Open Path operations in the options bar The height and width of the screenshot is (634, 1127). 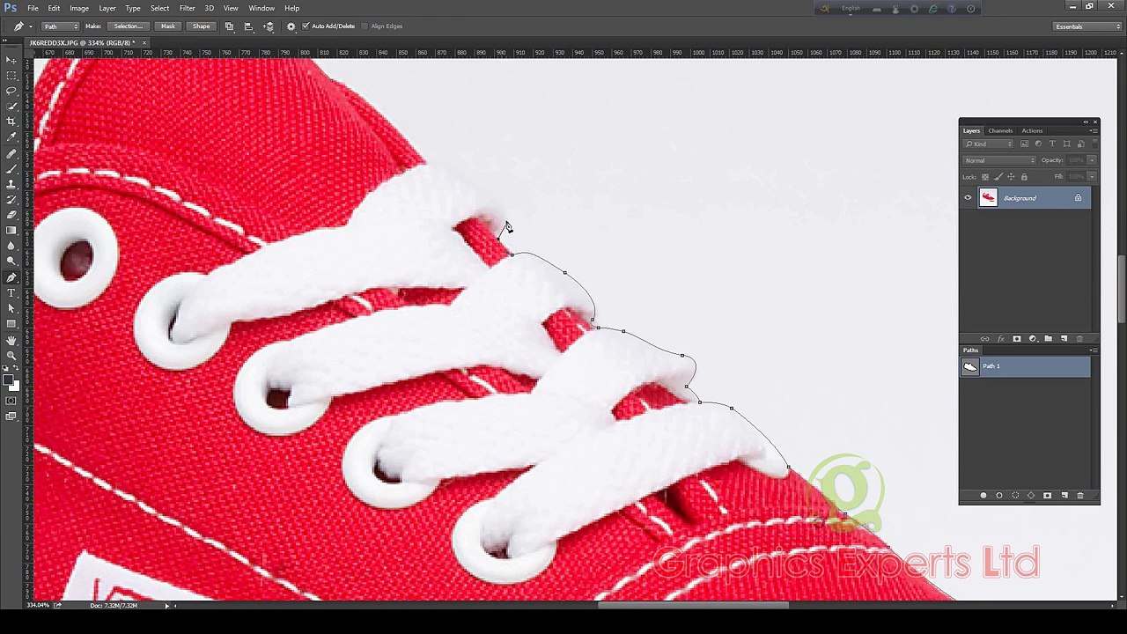pos(229,26)
